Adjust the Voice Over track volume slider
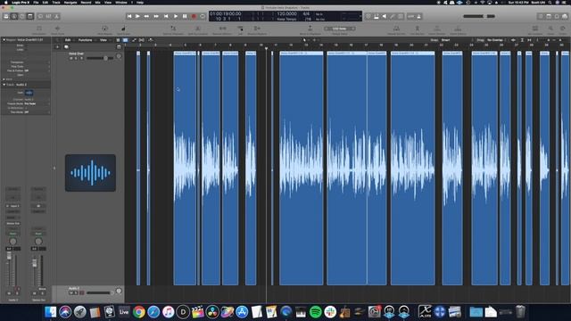Viewport: 571px width, 321px height. point(99,58)
